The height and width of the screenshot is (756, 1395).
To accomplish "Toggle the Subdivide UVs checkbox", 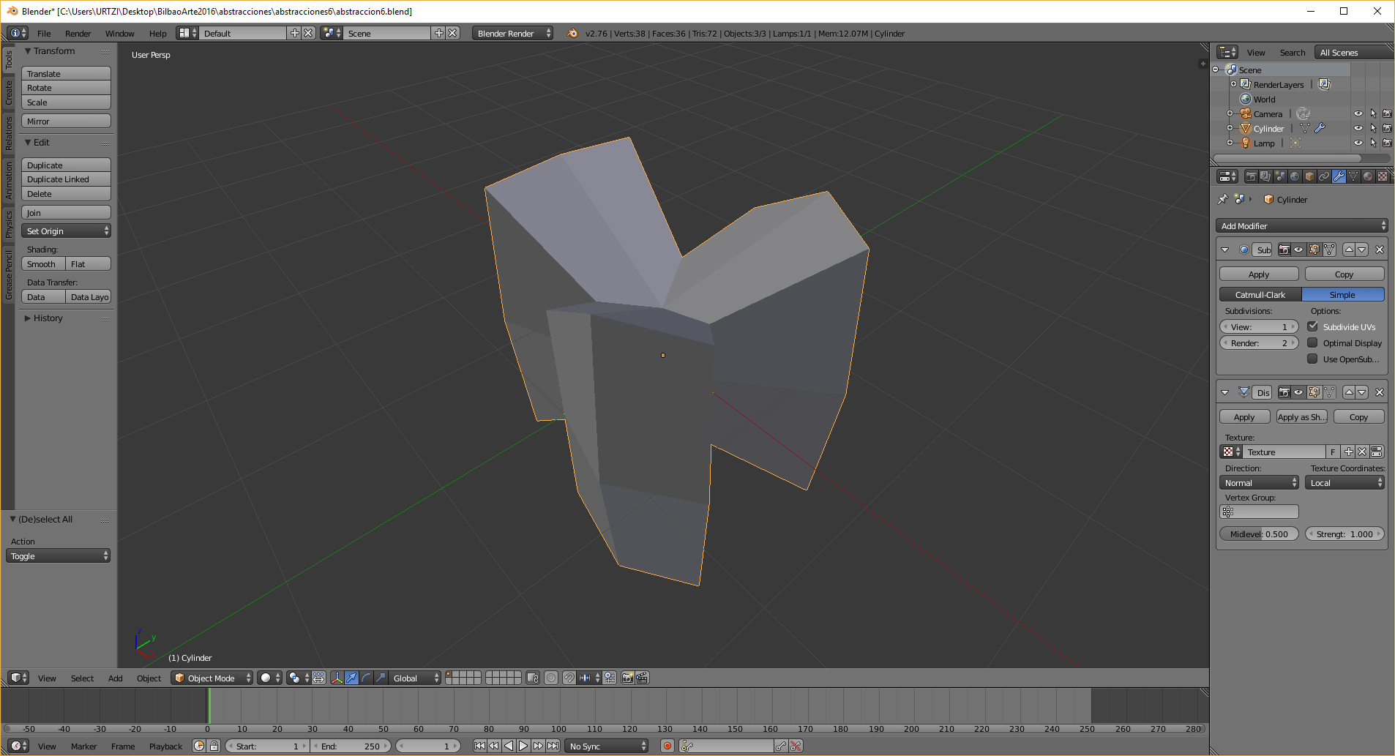I will [1313, 327].
